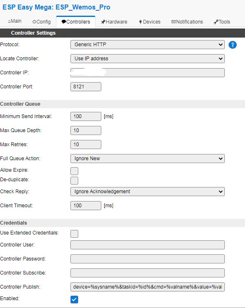Uncheck the Enabled checkbox
This screenshot has height=308, width=245.
[x=74, y=299]
